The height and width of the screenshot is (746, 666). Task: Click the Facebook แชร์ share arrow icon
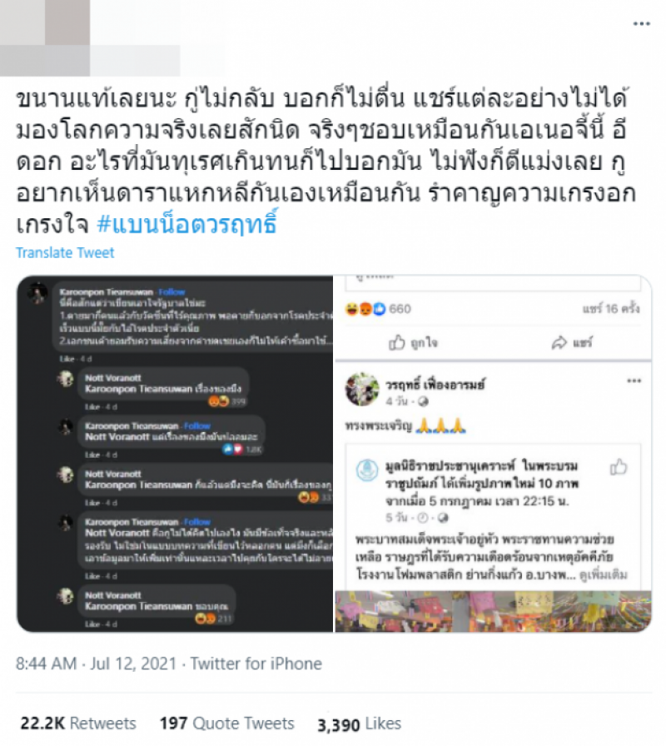(x=559, y=342)
